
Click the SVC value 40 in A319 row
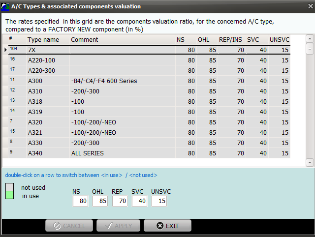(x=257, y=112)
